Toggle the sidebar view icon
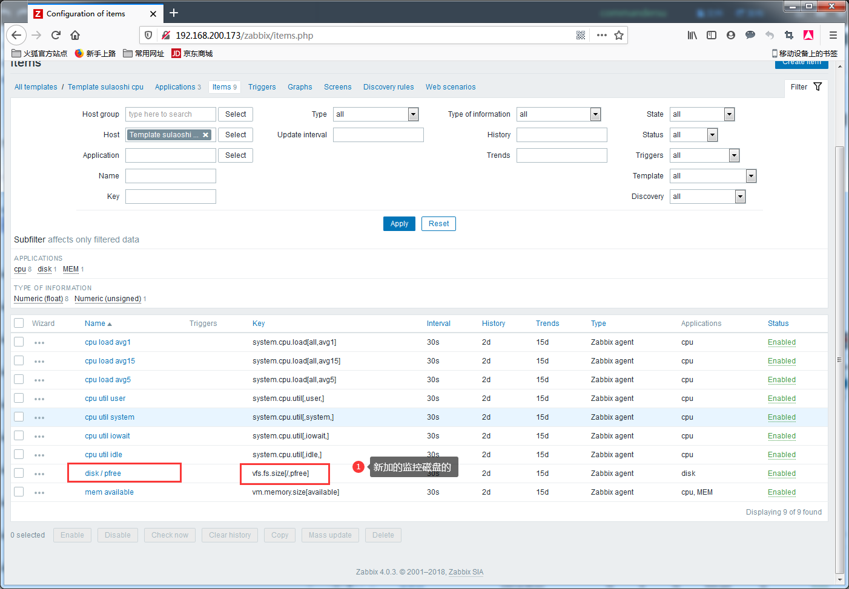The height and width of the screenshot is (589, 849). coord(712,35)
